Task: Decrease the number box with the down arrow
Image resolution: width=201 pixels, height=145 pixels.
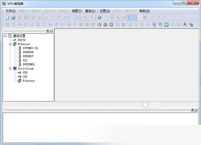Action: (x=140, y=19)
